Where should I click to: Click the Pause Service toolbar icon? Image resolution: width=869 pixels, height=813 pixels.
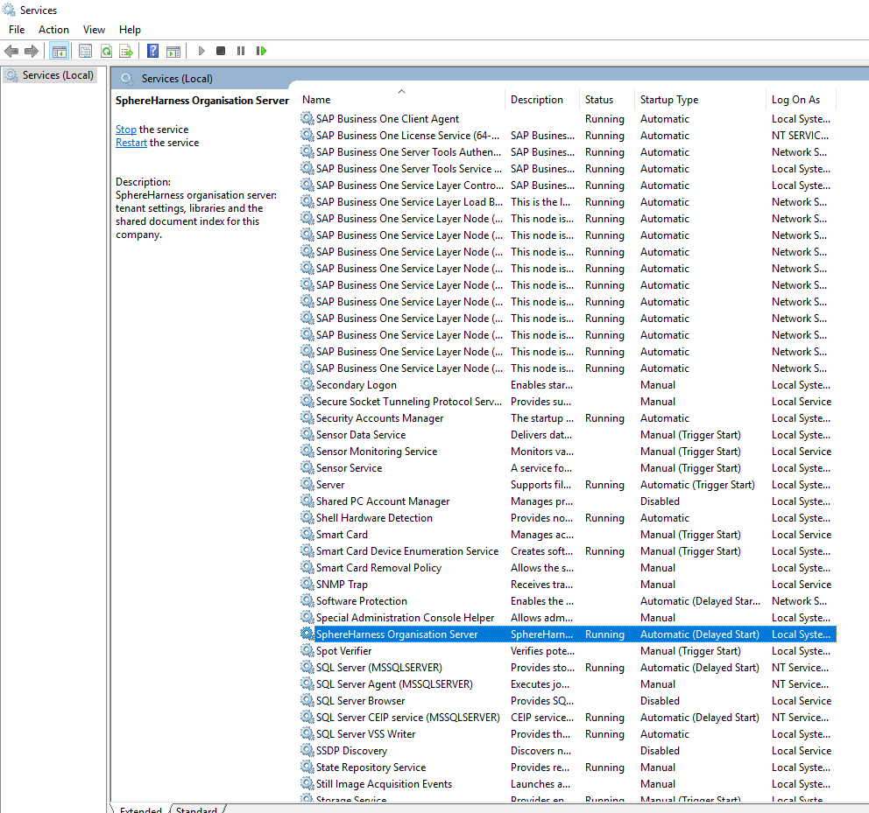point(241,51)
